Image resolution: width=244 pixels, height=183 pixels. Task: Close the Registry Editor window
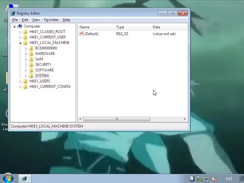click(183, 13)
